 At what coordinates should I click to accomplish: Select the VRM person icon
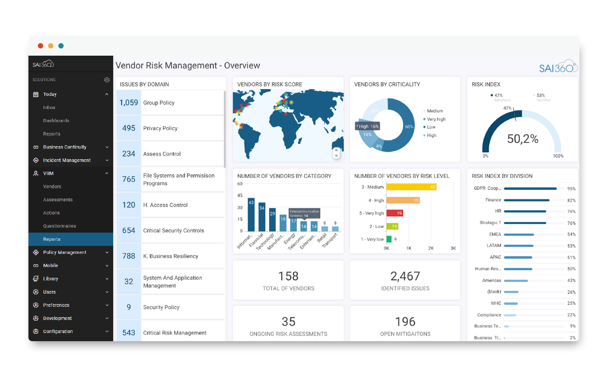click(x=35, y=173)
